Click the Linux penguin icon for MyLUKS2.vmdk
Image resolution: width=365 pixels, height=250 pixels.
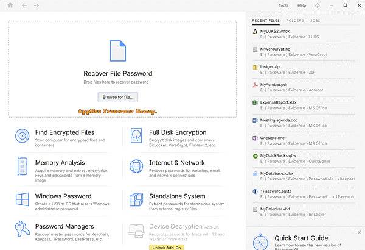tap(255, 32)
